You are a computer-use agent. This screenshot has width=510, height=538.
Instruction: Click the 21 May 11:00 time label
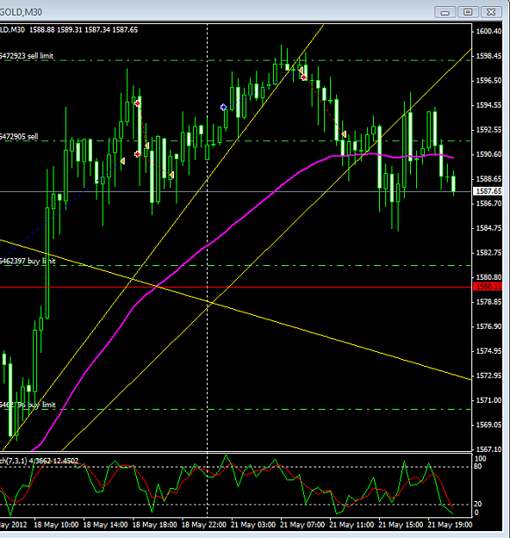[x=351, y=525]
